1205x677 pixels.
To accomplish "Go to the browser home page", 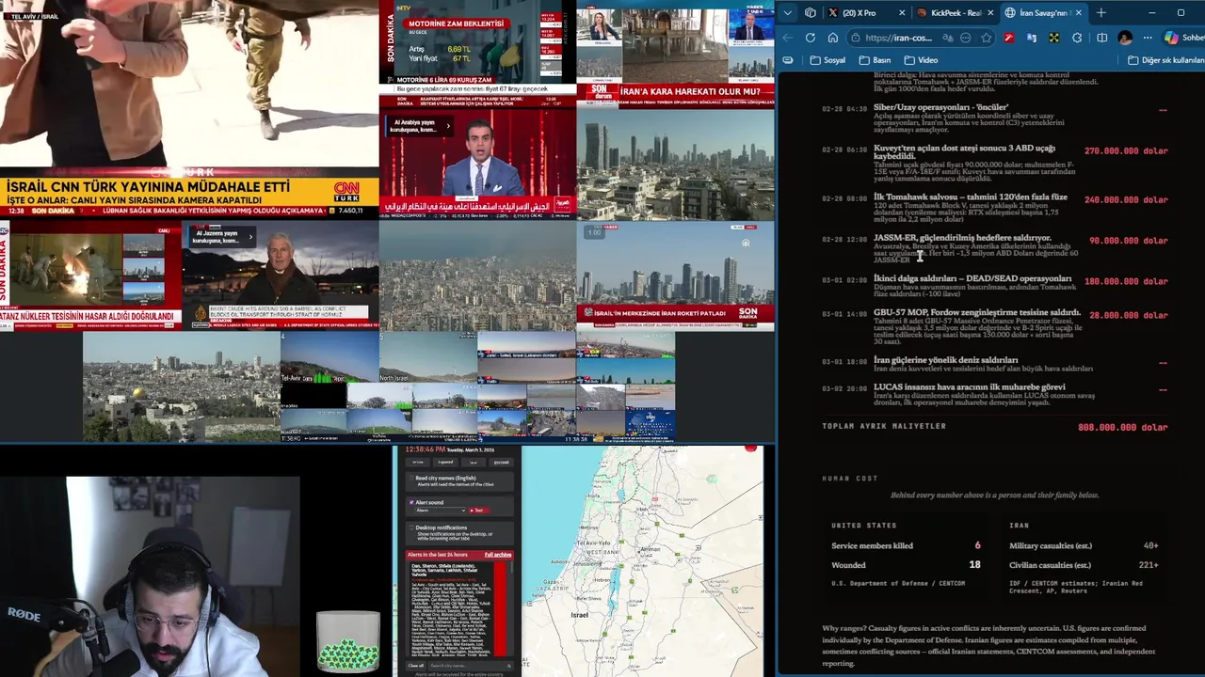I will [x=833, y=38].
